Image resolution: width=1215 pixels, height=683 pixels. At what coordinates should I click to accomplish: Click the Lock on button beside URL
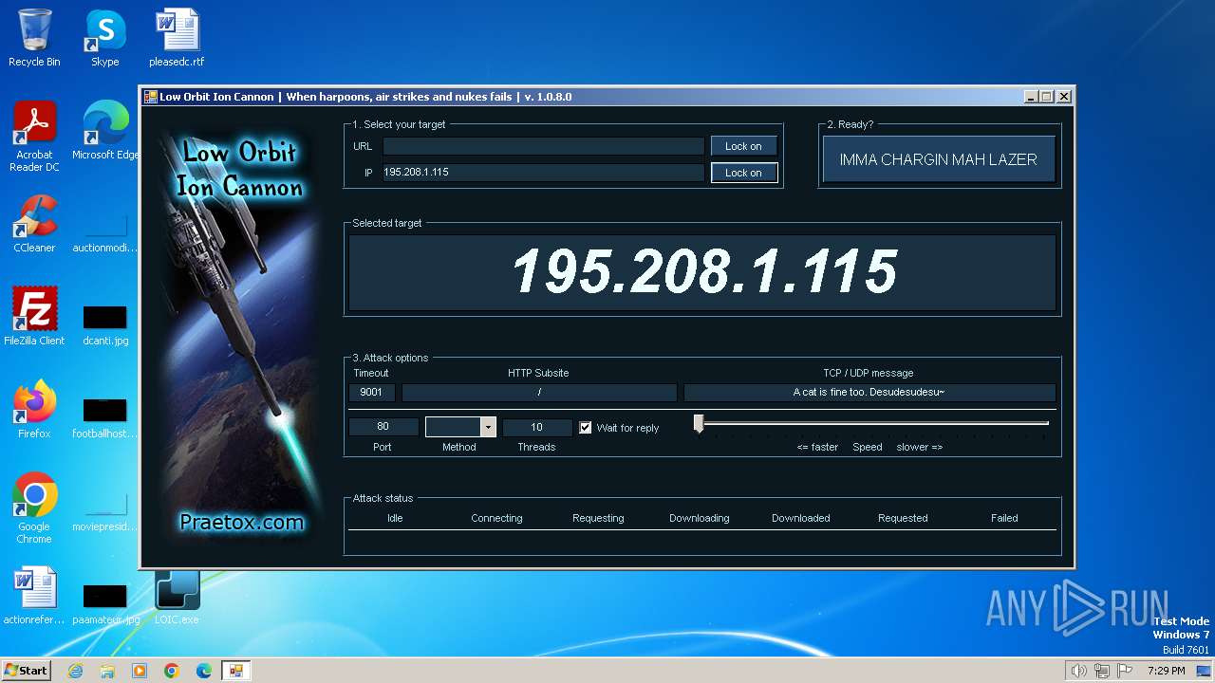pyautogui.click(x=743, y=146)
